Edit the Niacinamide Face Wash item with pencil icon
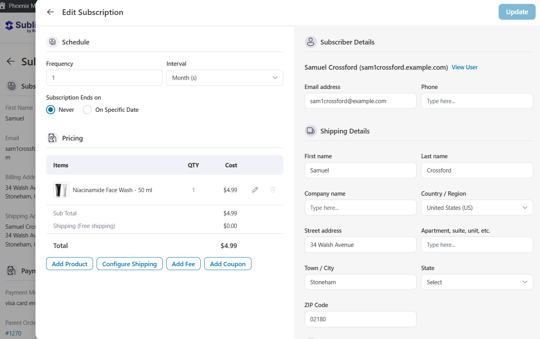Viewport: 540px width, 339px height. click(255, 190)
